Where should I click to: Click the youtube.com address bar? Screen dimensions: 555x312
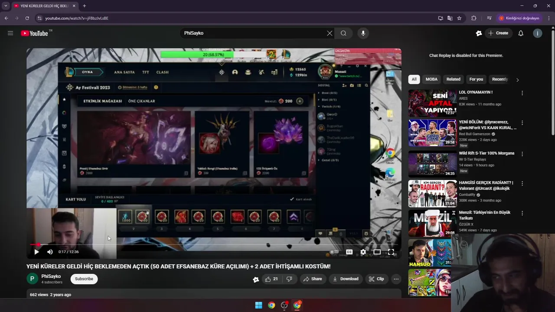click(234, 18)
